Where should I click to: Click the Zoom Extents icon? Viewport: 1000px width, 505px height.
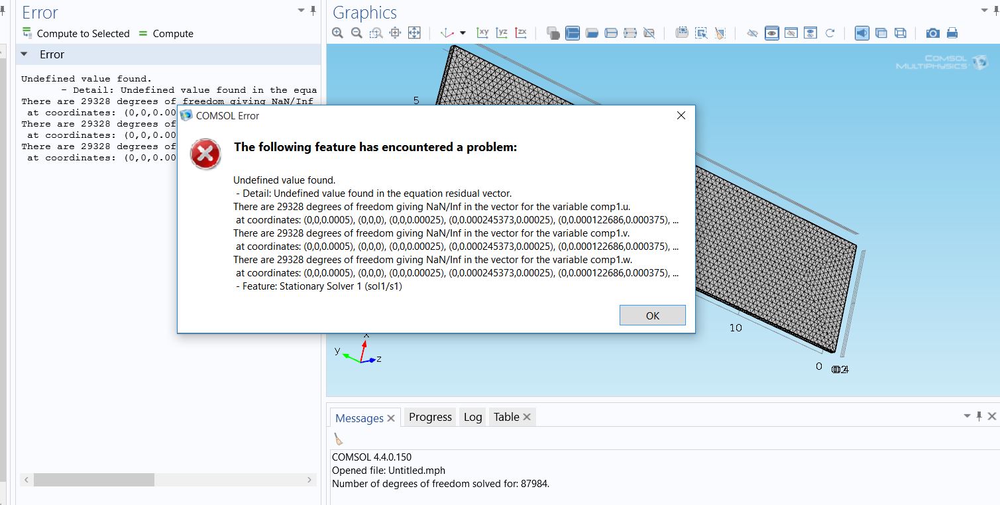(x=414, y=33)
